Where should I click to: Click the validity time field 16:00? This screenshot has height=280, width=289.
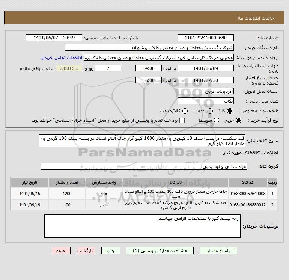point(149,80)
